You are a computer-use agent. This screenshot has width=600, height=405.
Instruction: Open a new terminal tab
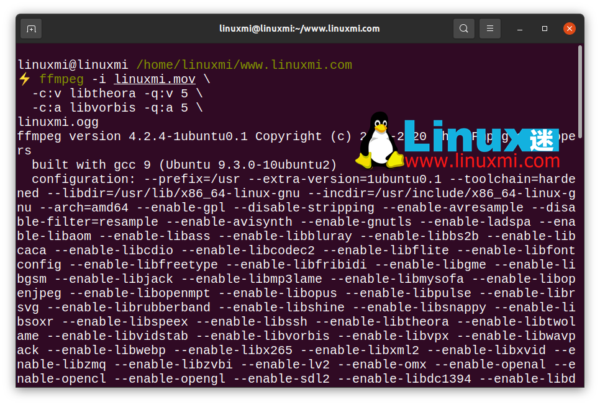(x=31, y=29)
